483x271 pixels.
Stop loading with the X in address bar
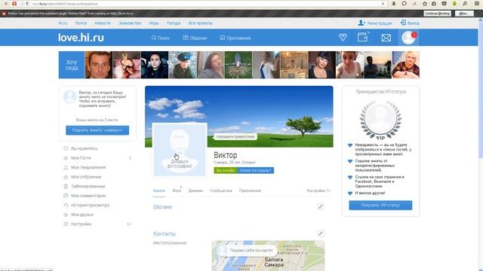pyautogui.click(x=383, y=4)
